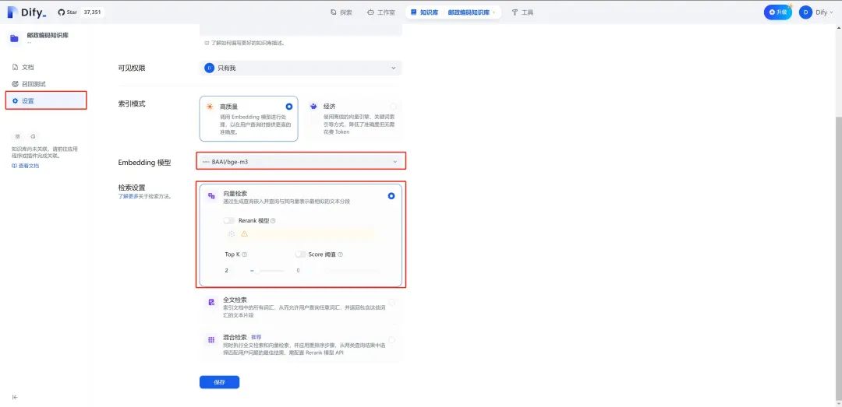842x407 pixels.
Task: Select the 经济 index mode
Action: pyautogui.click(x=352, y=118)
